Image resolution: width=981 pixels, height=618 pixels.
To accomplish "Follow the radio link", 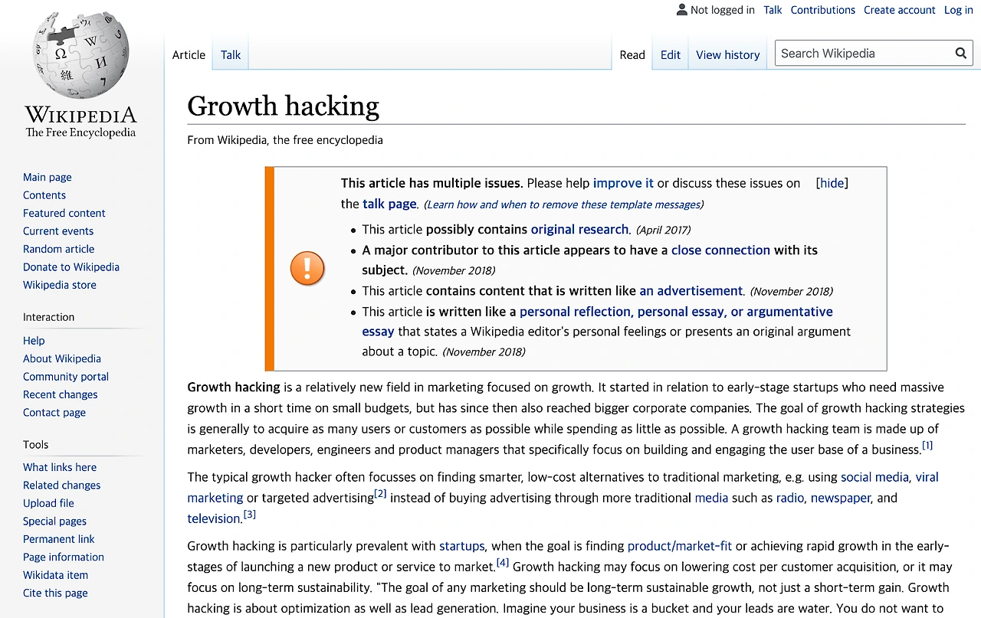I will pyautogui.click(x=790, y=498).
